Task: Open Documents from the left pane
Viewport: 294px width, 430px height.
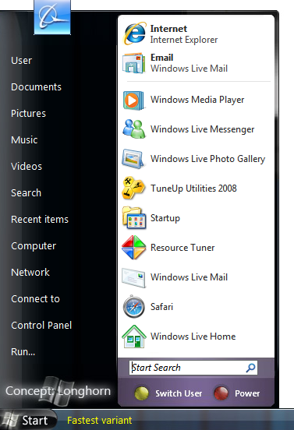Action: pyautogui.click(x=36, y=87)
